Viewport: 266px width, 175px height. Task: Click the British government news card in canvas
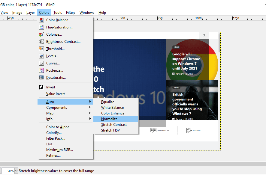pyautogui.click(x=192, y=100)
